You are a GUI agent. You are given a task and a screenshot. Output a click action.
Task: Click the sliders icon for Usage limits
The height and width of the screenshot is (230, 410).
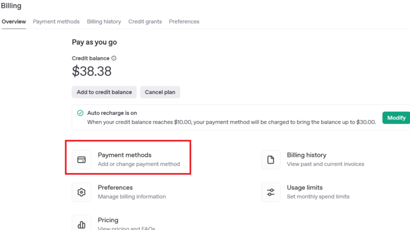[271, 192]
